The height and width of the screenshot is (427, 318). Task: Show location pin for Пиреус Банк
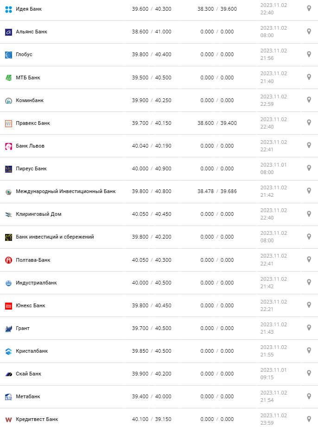[x=309, y=168]
